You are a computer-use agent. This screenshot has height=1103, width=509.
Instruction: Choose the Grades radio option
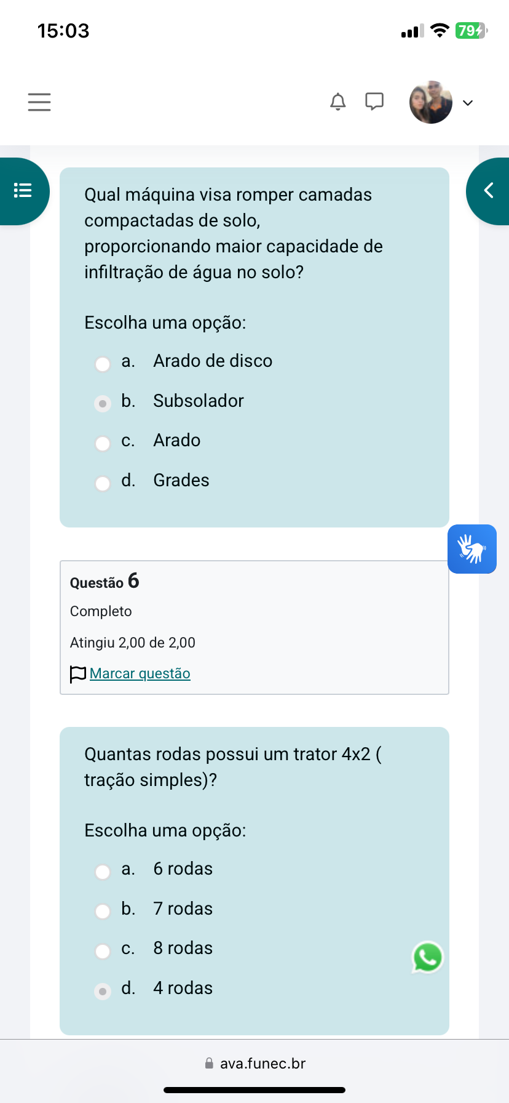pyautogui.click(x=103, y=483)
